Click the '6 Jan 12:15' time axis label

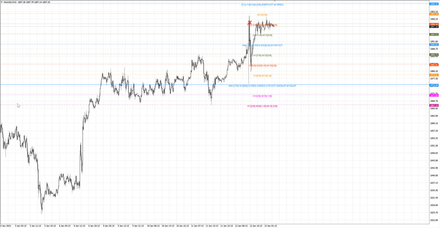coord(79,226)
